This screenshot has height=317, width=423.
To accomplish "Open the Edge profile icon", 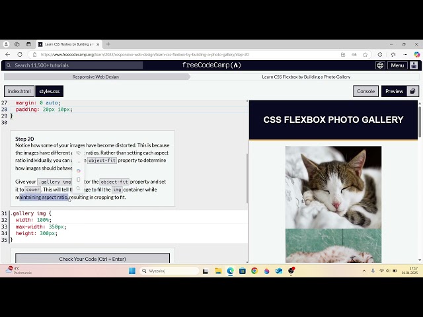I will [6, 44].
